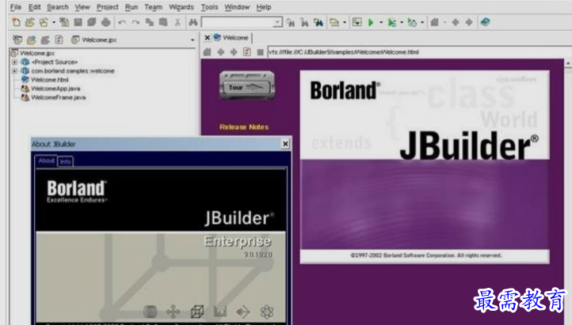The height and width of the screenshot is (325, 572).
Task: Click the Copy toolbar icon
Action: (x=149, y=22)
